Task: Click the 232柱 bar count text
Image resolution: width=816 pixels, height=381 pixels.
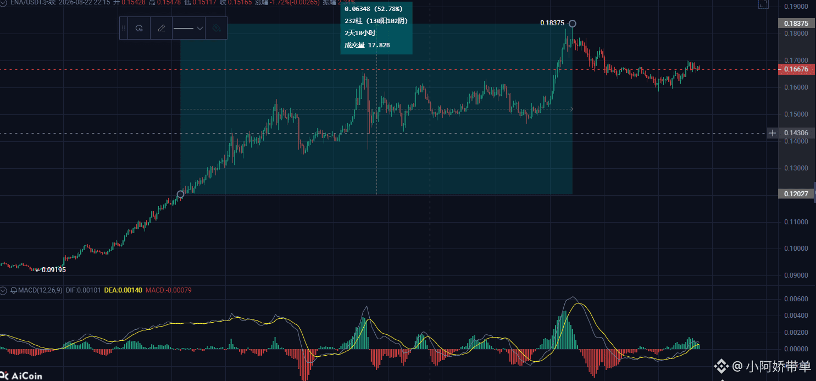Action: point(376,21)
